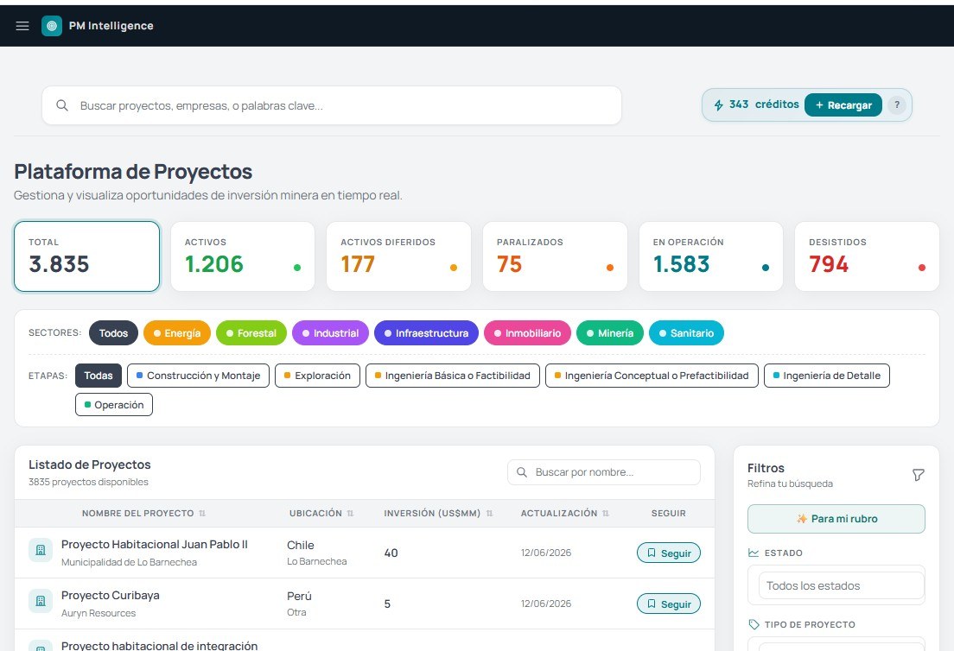
Task: Filter by Ingeniería Conceptual o Prefactibilidad stage
Action: click(x=652, y=376)
